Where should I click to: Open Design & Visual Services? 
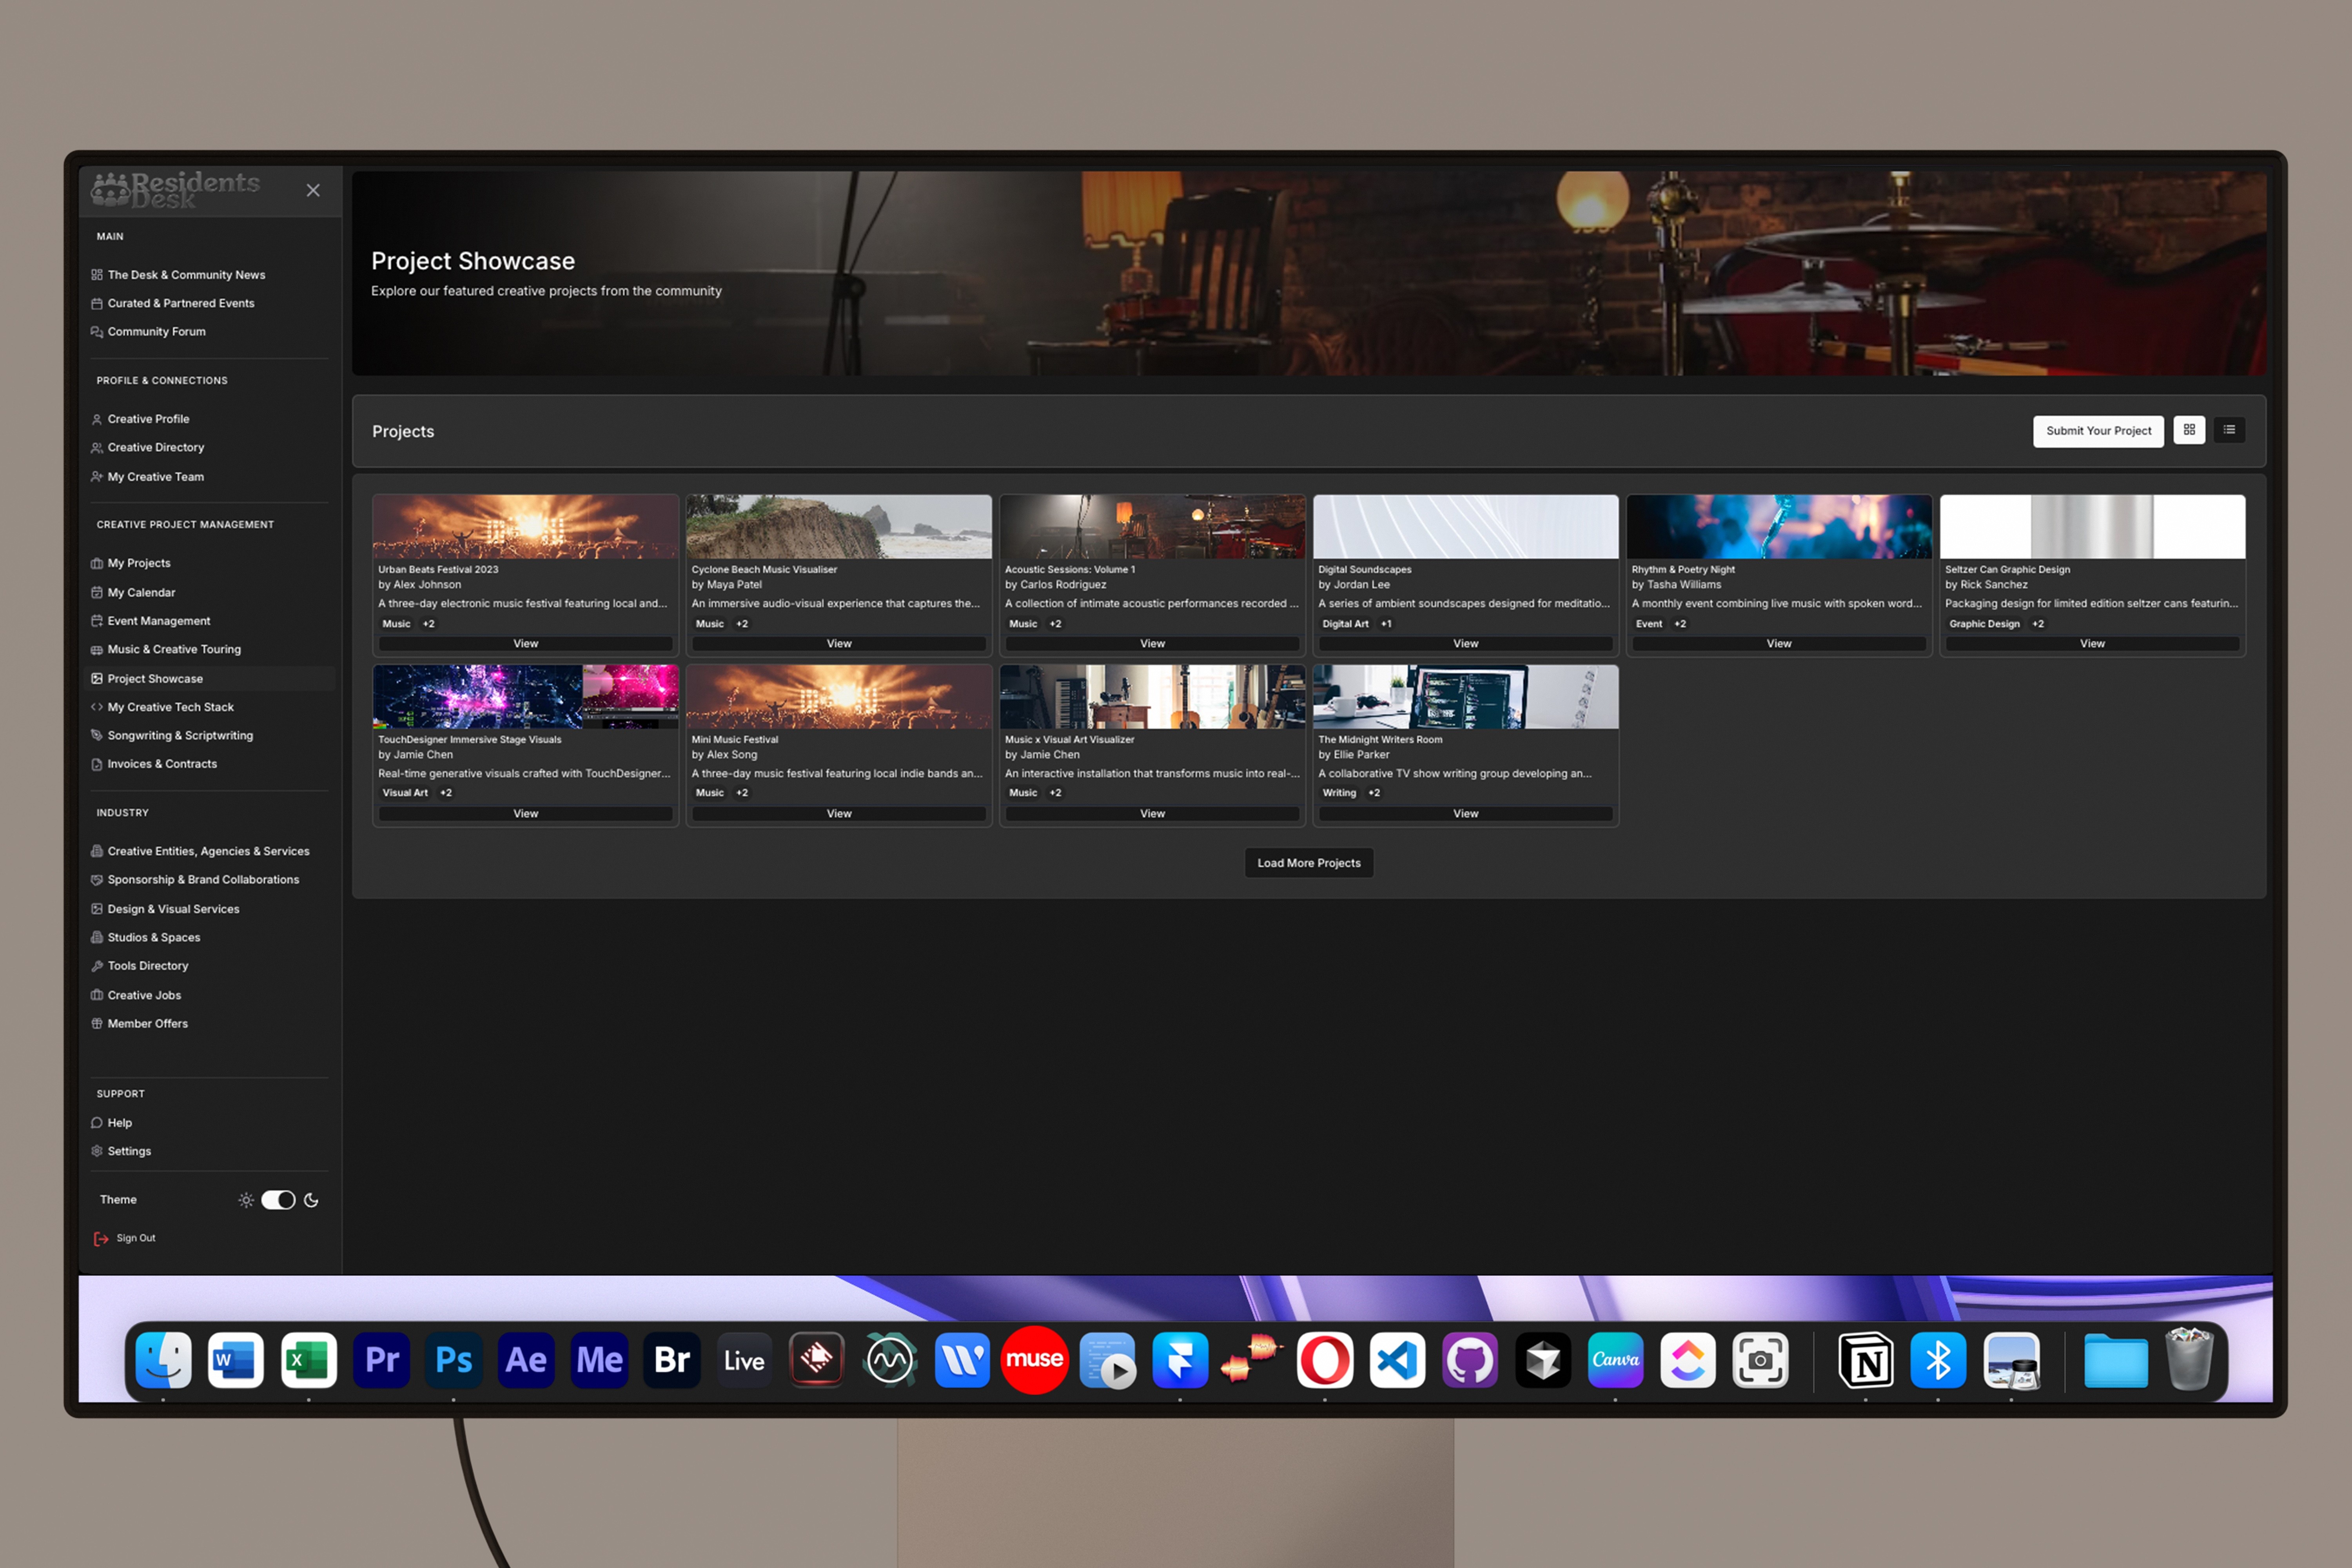coord(173,909)
